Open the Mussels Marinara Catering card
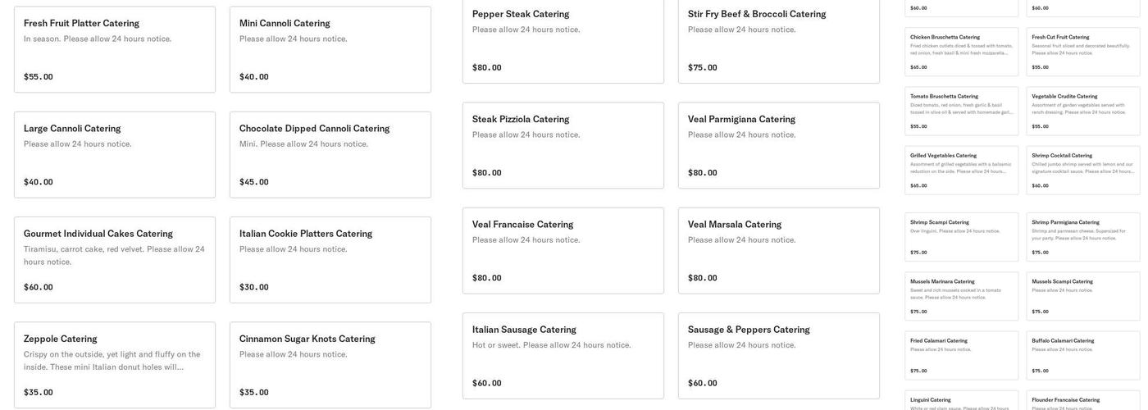 coord(961,296)
